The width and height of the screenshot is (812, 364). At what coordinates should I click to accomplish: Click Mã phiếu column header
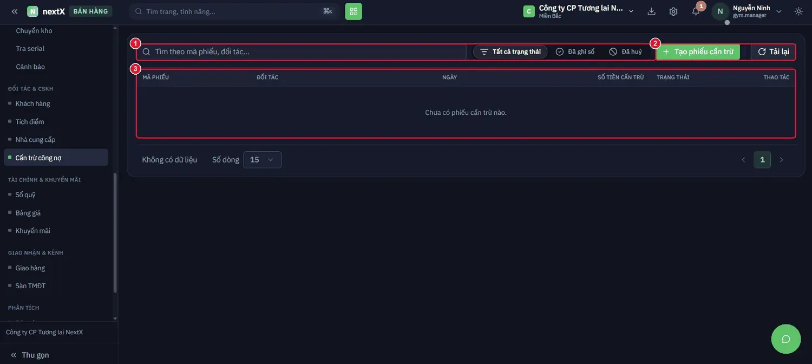(156, 77)
